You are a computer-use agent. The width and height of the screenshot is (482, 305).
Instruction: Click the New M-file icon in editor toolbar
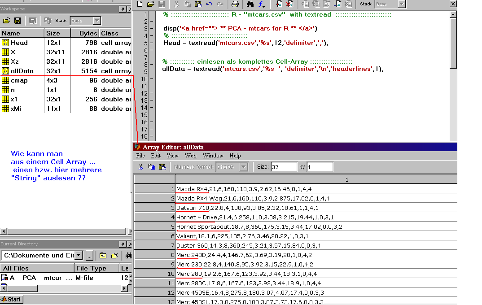point(140,4)
